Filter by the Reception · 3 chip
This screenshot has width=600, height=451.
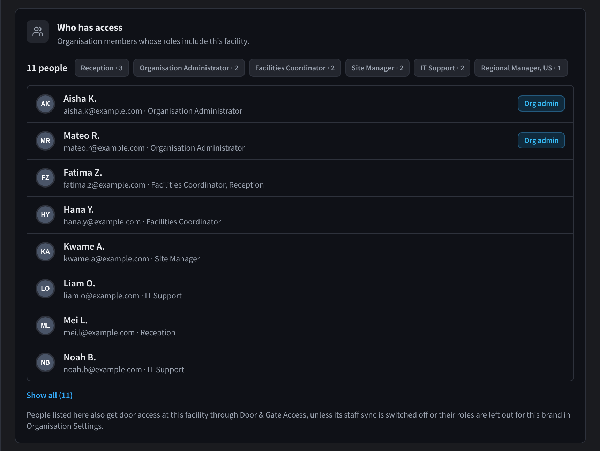click(102, 68)
